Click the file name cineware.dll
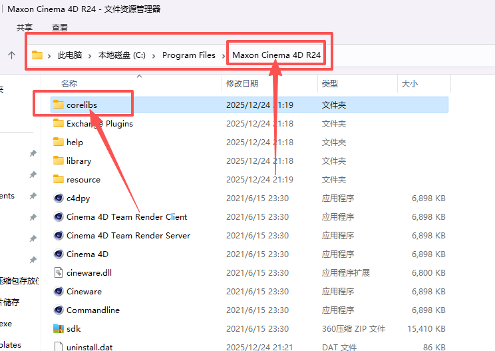 89,272
